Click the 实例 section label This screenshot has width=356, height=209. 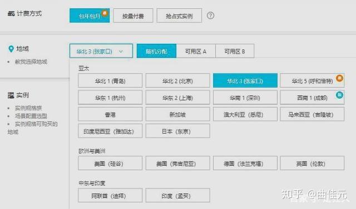pos(22,95)
